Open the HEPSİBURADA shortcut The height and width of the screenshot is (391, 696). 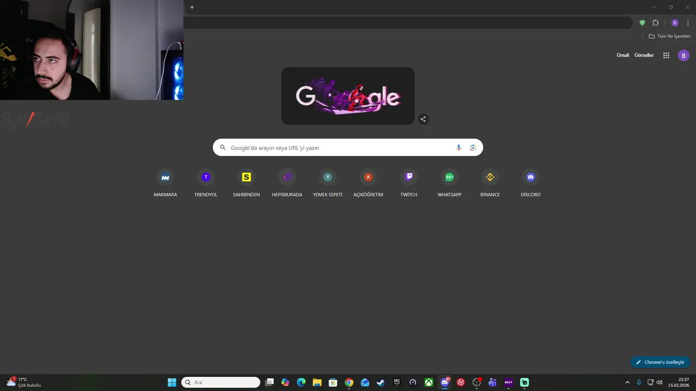click(287, 184)
